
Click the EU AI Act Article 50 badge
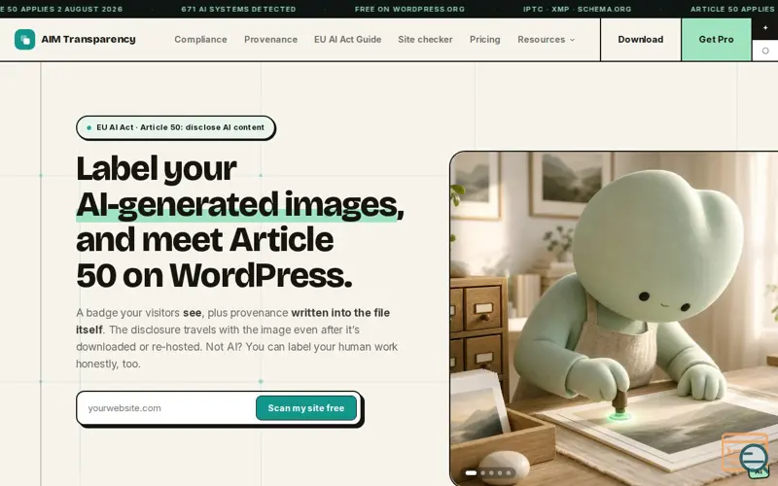pyautogui.click(x=176, y=127)
